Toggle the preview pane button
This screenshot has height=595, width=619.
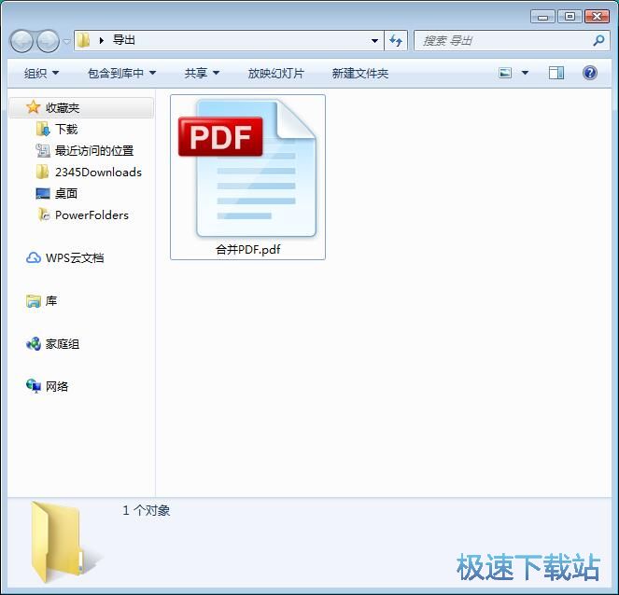[x=556, y=73]
